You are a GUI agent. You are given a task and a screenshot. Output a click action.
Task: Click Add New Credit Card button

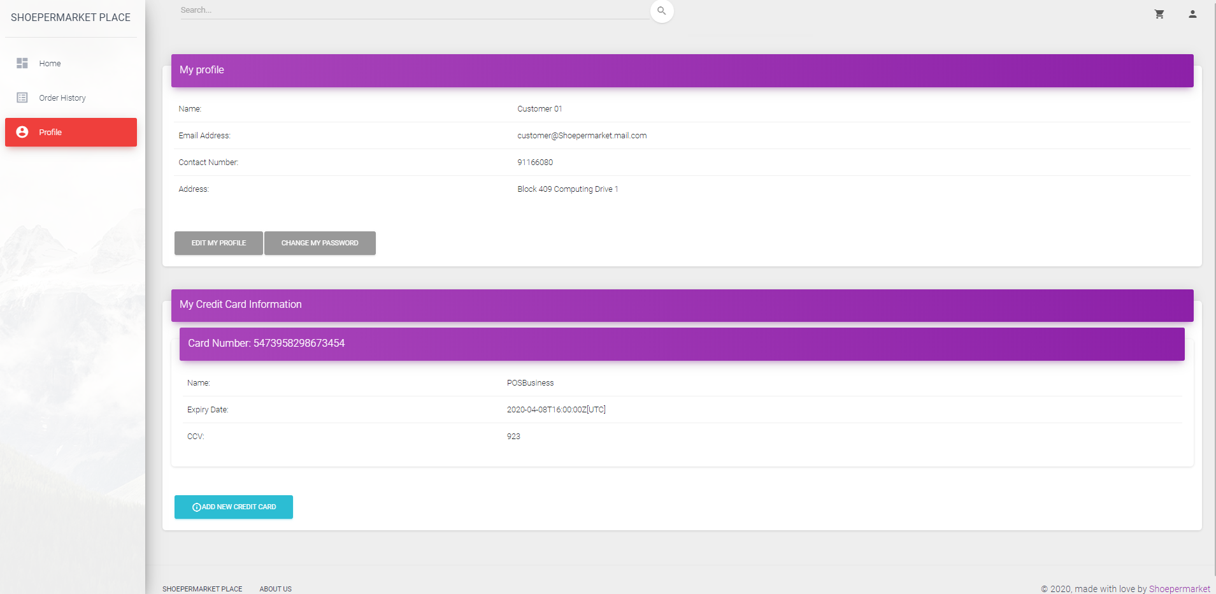pyautogui.click(x=234, y=507)
